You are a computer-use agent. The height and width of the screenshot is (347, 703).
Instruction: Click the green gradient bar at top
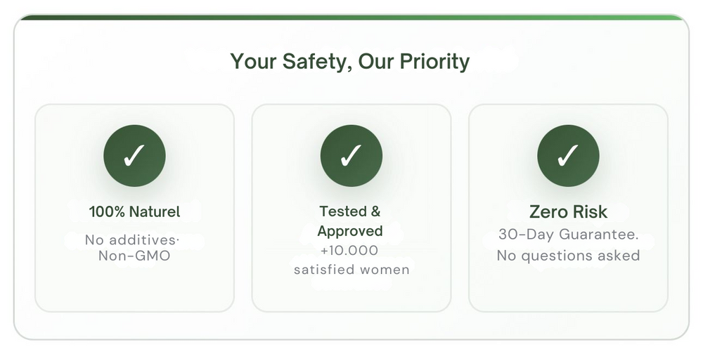[x=351, y=18]
